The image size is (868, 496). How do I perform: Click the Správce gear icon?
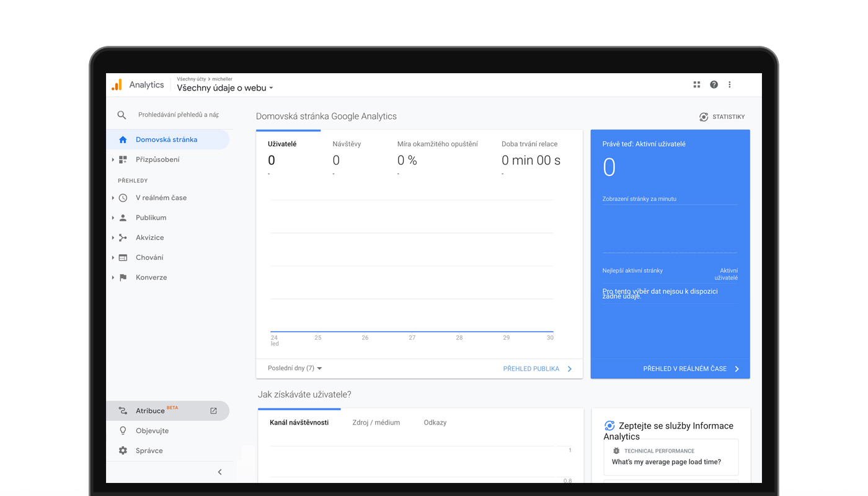[123, 451]
